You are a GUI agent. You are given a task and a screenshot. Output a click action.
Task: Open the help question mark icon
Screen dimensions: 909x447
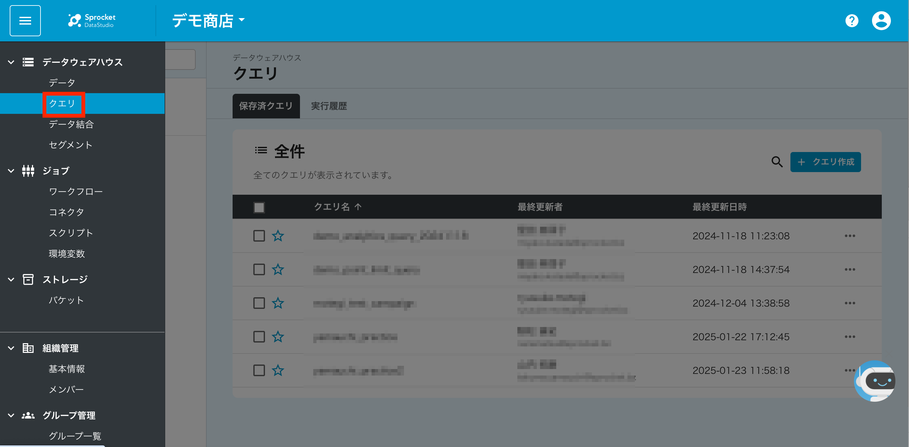(851, 21)
